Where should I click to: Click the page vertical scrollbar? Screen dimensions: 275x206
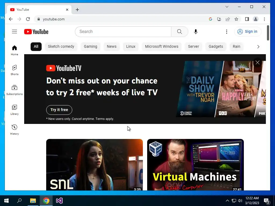tap(268, 33)
